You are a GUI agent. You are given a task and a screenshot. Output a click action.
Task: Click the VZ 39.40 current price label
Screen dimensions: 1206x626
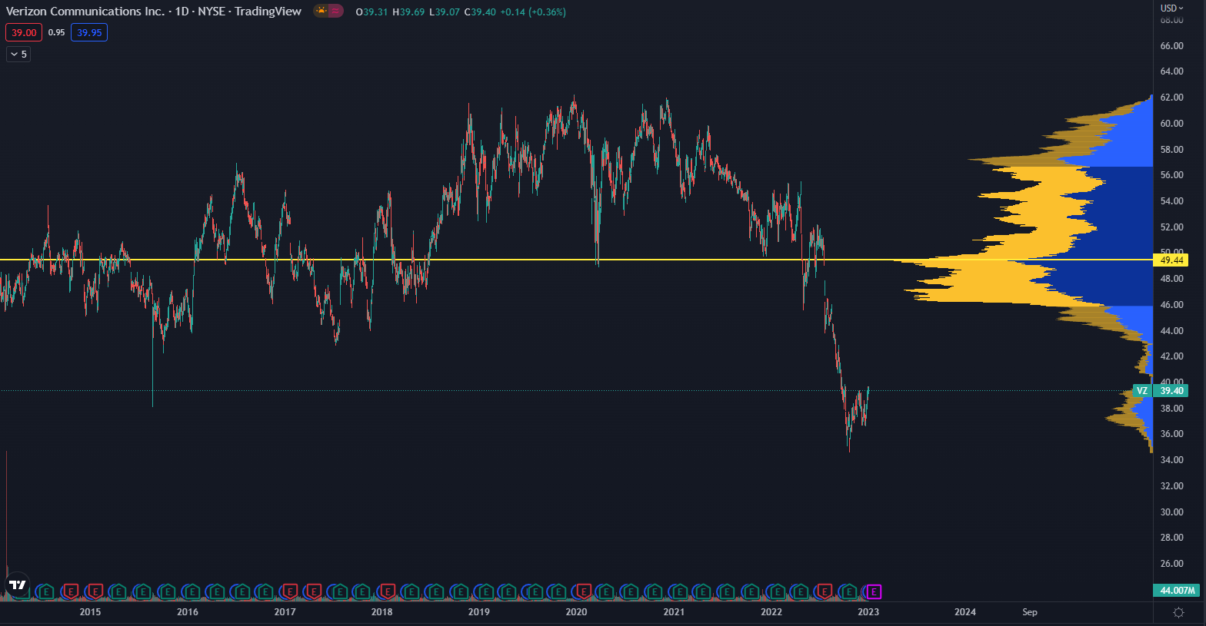1161,391
